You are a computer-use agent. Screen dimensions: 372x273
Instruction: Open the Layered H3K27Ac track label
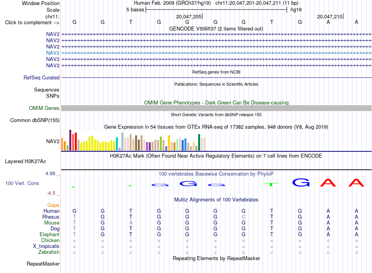(25, 162)
